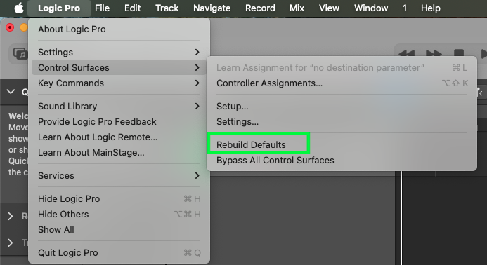487x265 pixels.
Task: Open the Mix menu
Action: click(297, 8)
